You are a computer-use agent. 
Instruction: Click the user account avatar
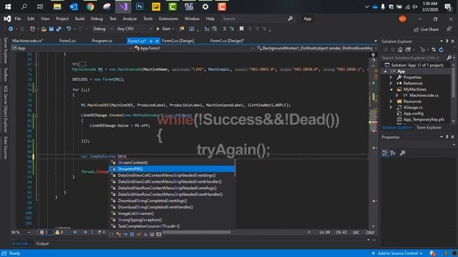coord(402,19)
